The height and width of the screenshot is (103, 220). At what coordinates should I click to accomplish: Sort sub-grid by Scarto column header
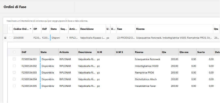pyautogui.click(x=201, y=52)
